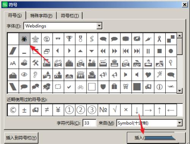Select the trophy symbol
Screen dimensions: 190x144
[70, 39]
